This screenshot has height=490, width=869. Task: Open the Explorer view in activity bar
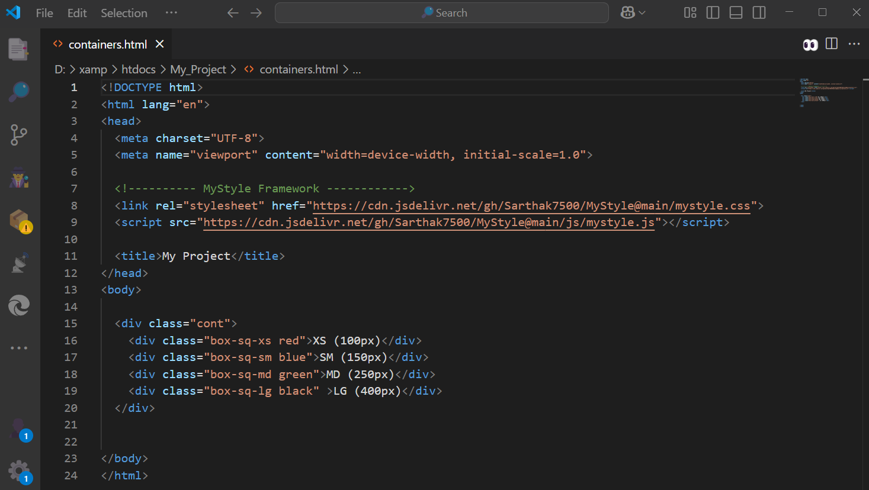19,50
